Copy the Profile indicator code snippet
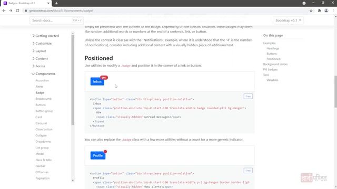Viewport: 337px width, 189px height. point(248,171)
